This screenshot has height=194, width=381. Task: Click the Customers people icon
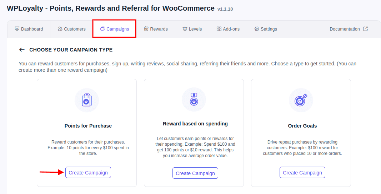point(60,29)
